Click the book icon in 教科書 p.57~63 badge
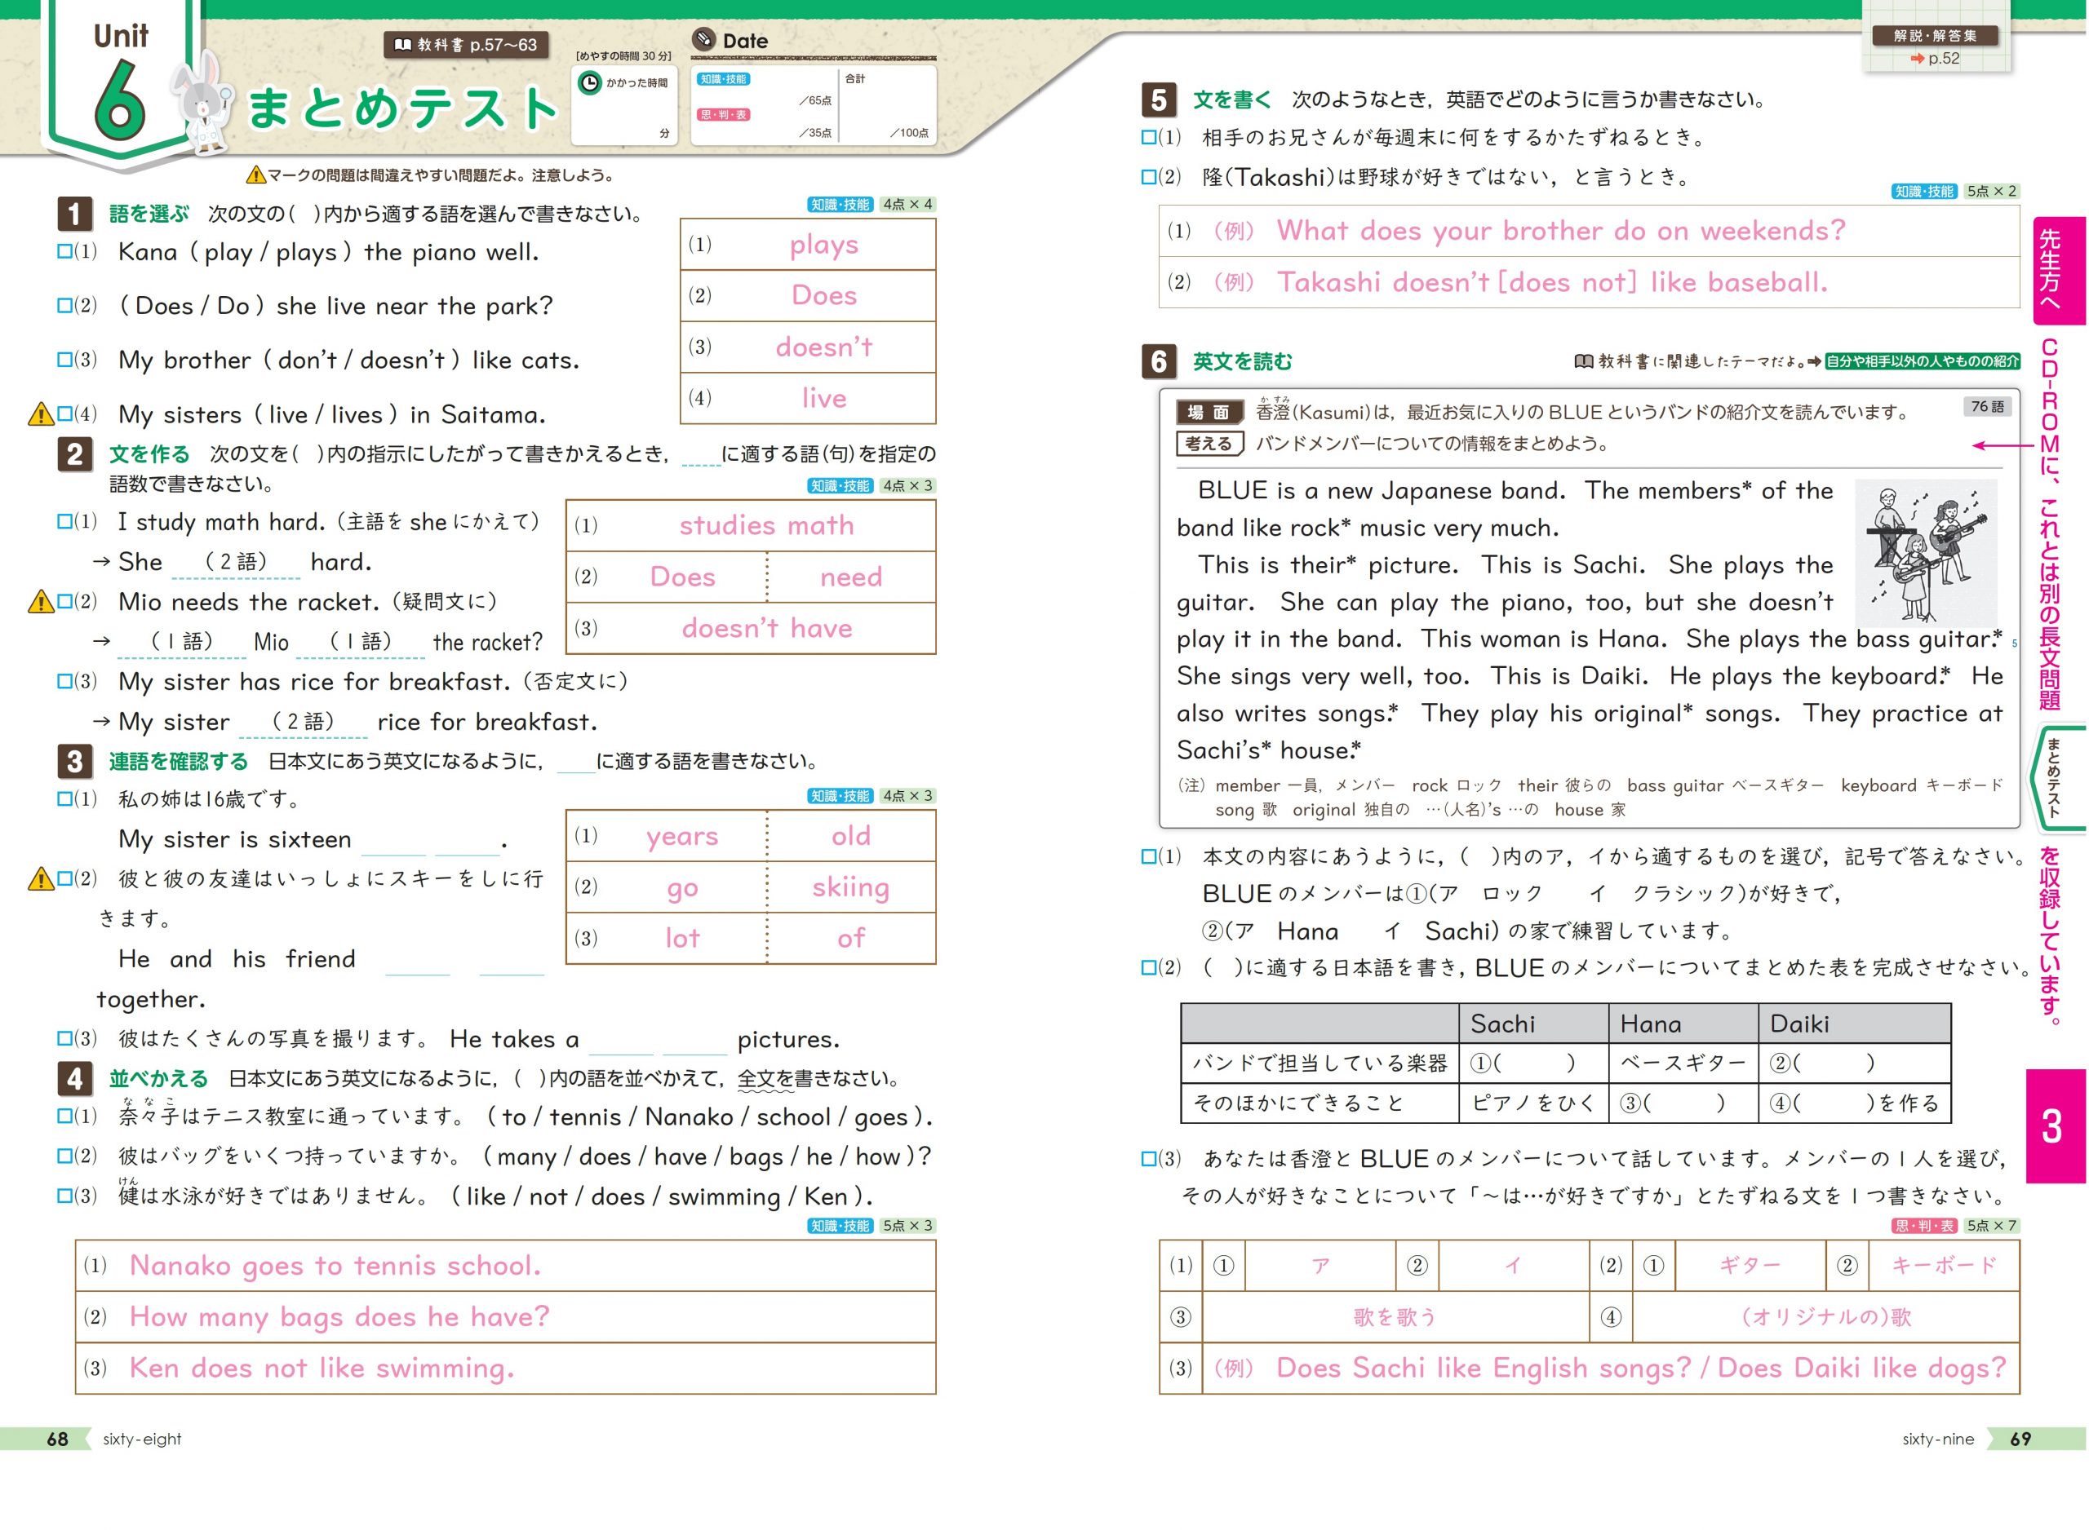The image size is (2089, 1530). coord(403,45)
